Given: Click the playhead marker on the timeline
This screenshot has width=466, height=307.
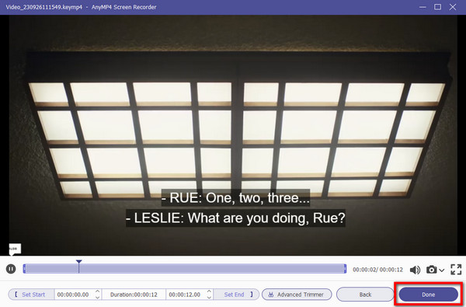Looking at the screenshot, I should [78, 262].
